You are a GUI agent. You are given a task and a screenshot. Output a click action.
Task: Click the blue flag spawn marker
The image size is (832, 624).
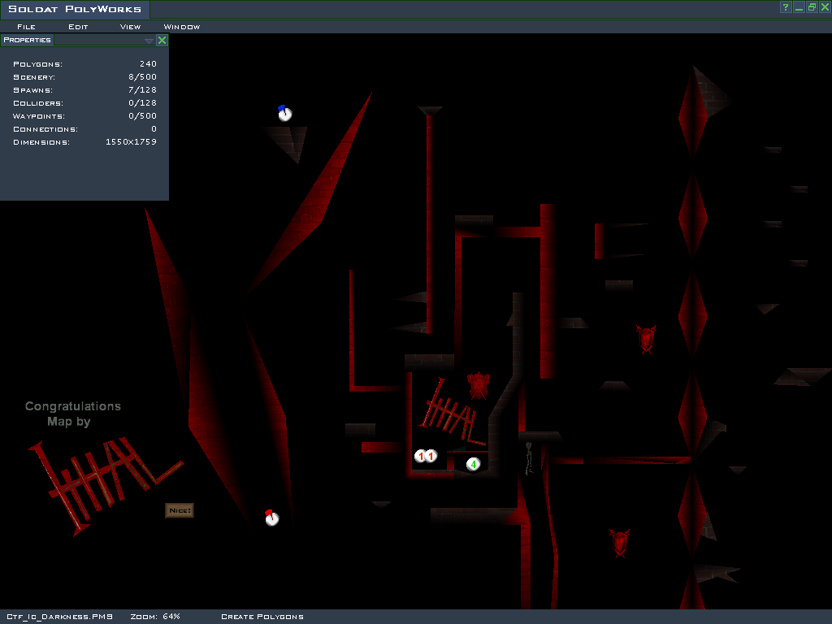click(x=284, y=114)
